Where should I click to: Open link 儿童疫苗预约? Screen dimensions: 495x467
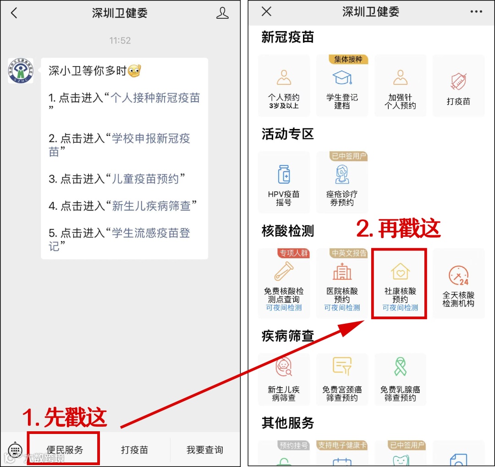coord(146,179)
